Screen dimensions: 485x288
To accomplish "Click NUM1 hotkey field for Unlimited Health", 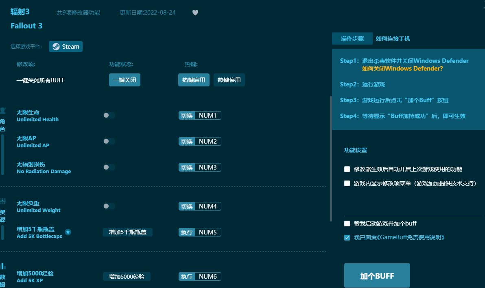I will (x=208, y=115).
